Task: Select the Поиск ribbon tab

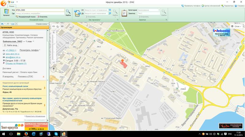Action: [x=12, y=6]
